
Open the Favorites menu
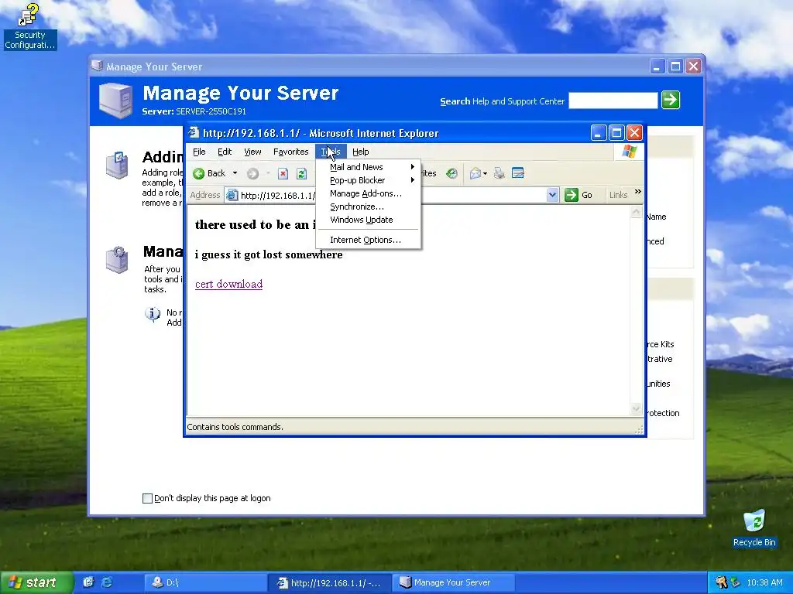[x=291, y=152]
